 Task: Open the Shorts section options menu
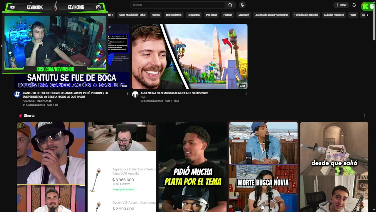tap(365, 116)
